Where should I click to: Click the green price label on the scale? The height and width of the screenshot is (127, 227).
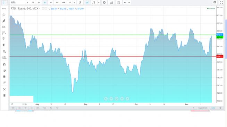(x=220, y=37)
